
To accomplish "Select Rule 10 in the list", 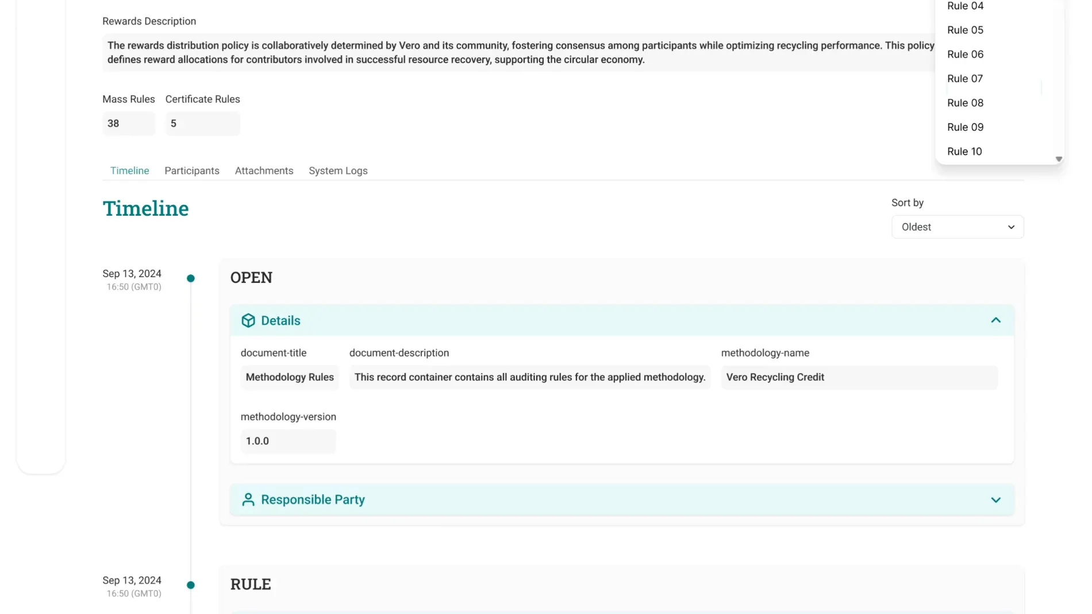I will (964, 151).
